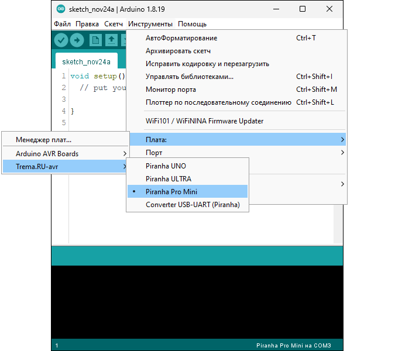Expand Arduino AVR Boards submenu
The image size is (395, 351).
[x=66, y=154]
